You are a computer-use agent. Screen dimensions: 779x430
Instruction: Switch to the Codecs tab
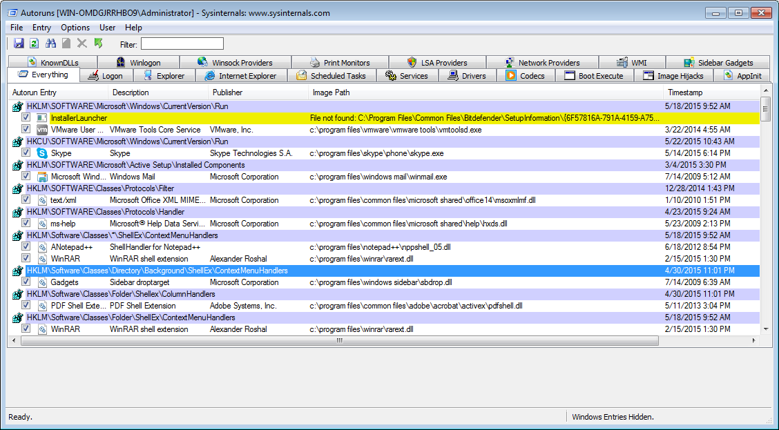[x=526, y=75]
